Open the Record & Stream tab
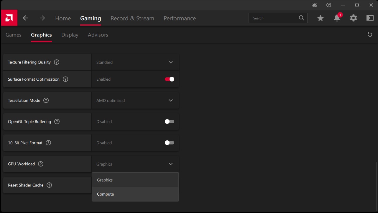This screenshot has width=378, height=213. (132, 18)
